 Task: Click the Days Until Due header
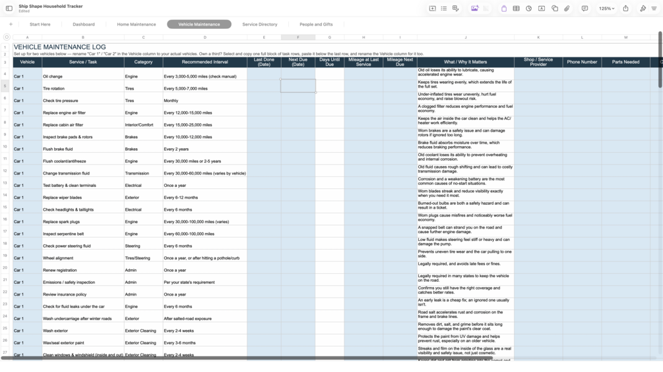tap(330, 62)
